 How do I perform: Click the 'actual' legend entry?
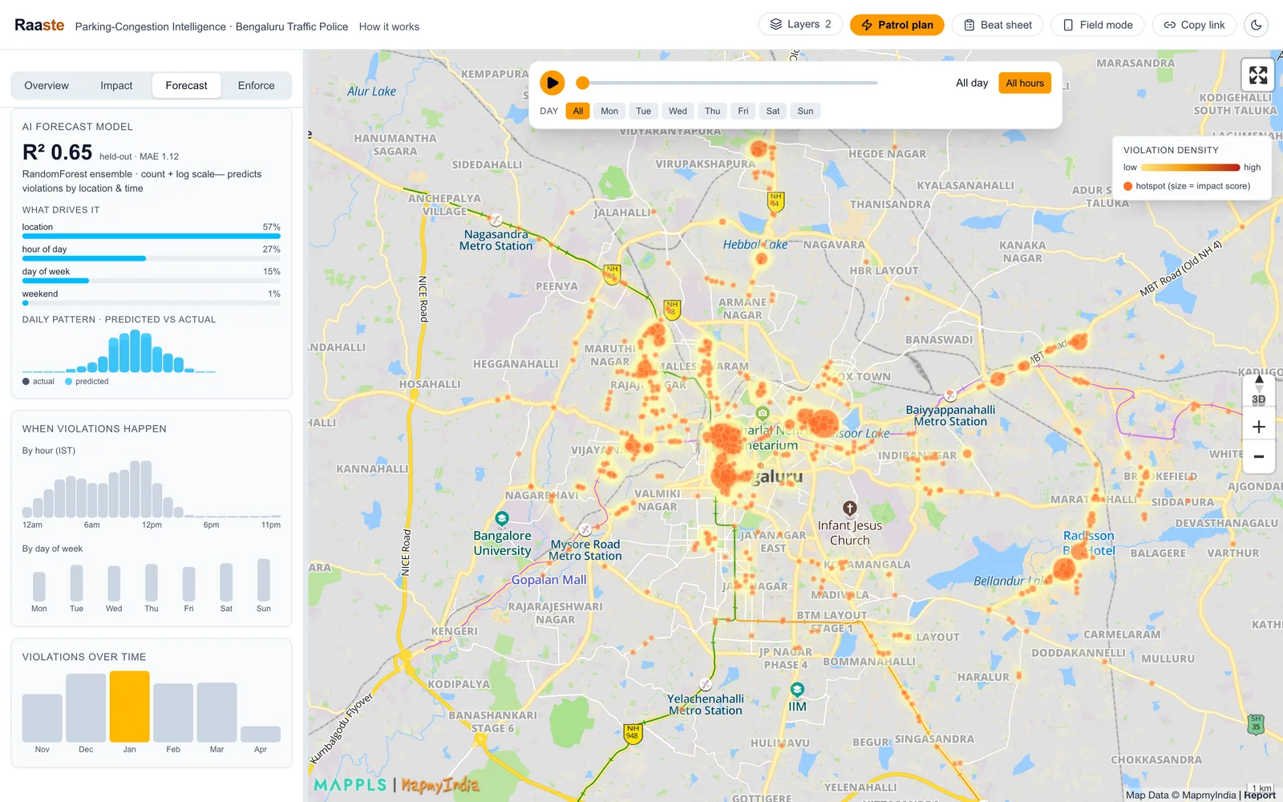[x=38, y=382]
